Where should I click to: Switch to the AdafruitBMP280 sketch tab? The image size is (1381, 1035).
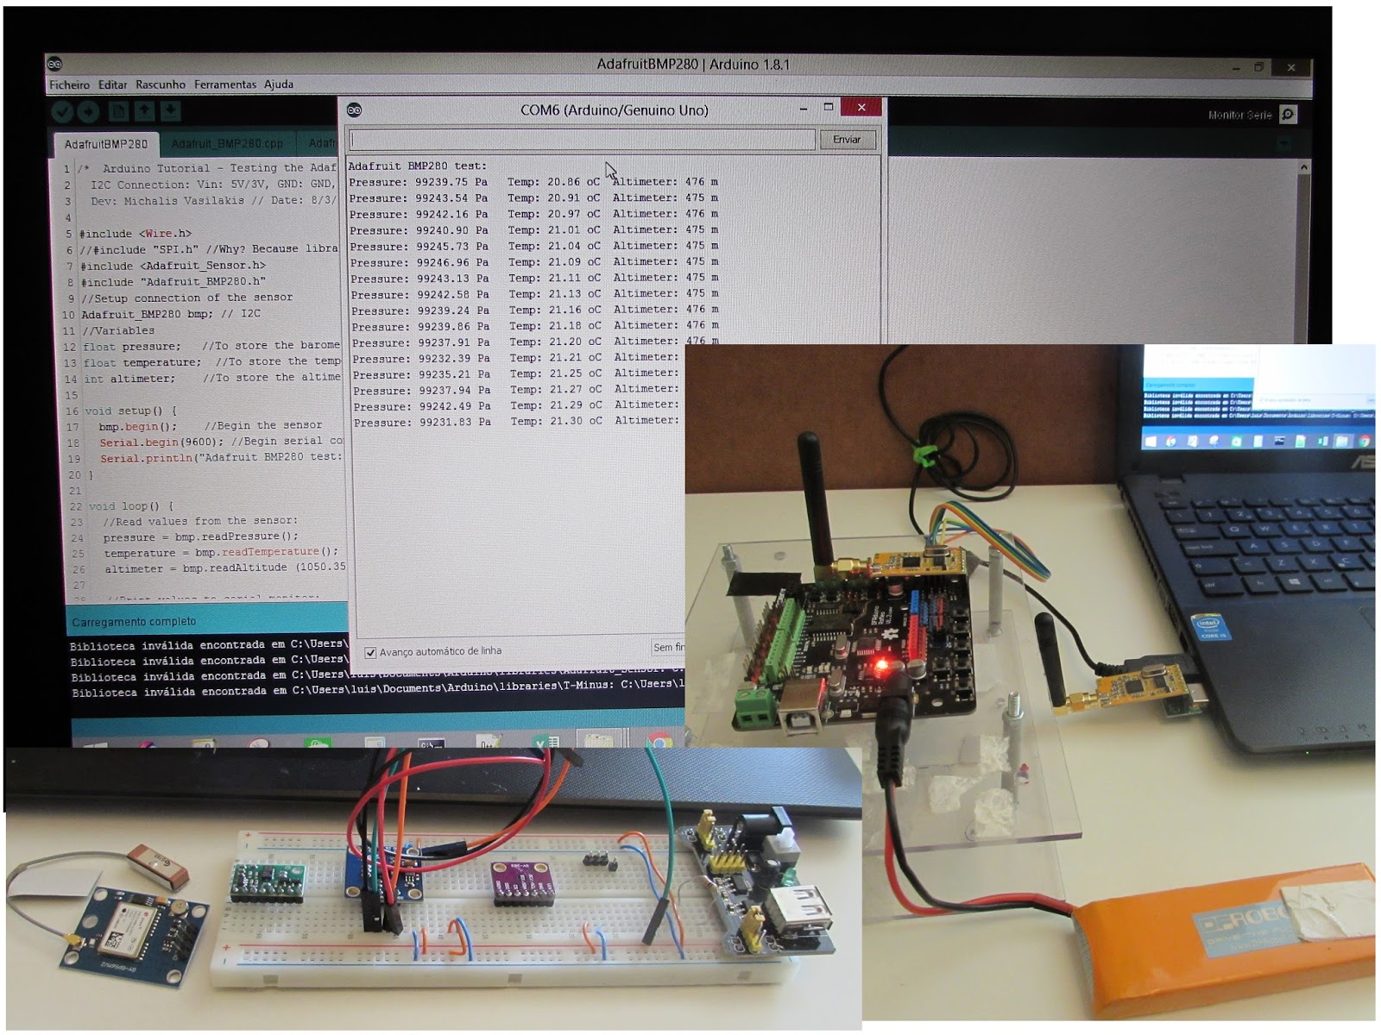tap(106, 144)
